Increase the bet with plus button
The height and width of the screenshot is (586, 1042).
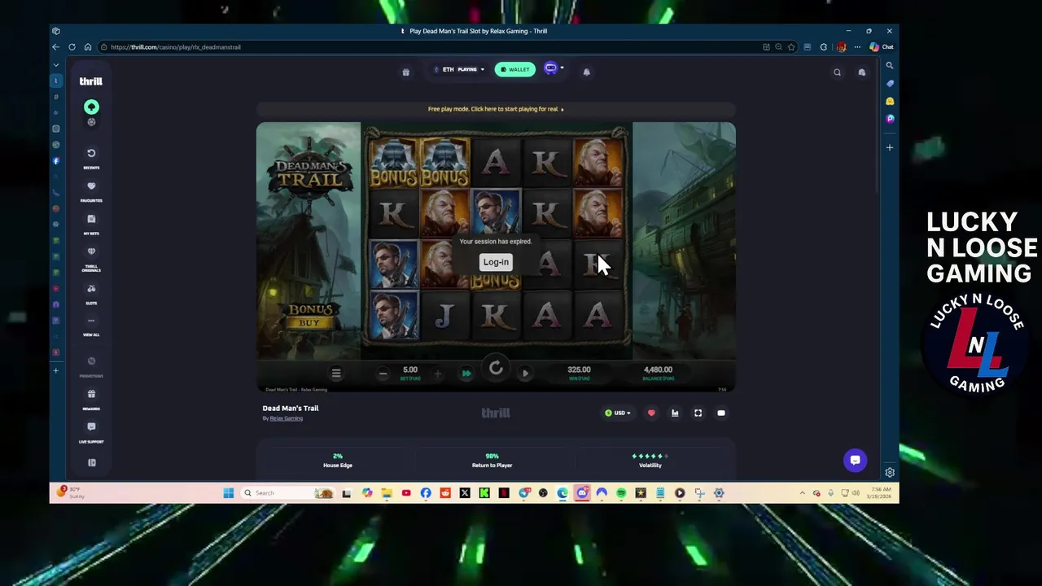(x=437, y=374)
